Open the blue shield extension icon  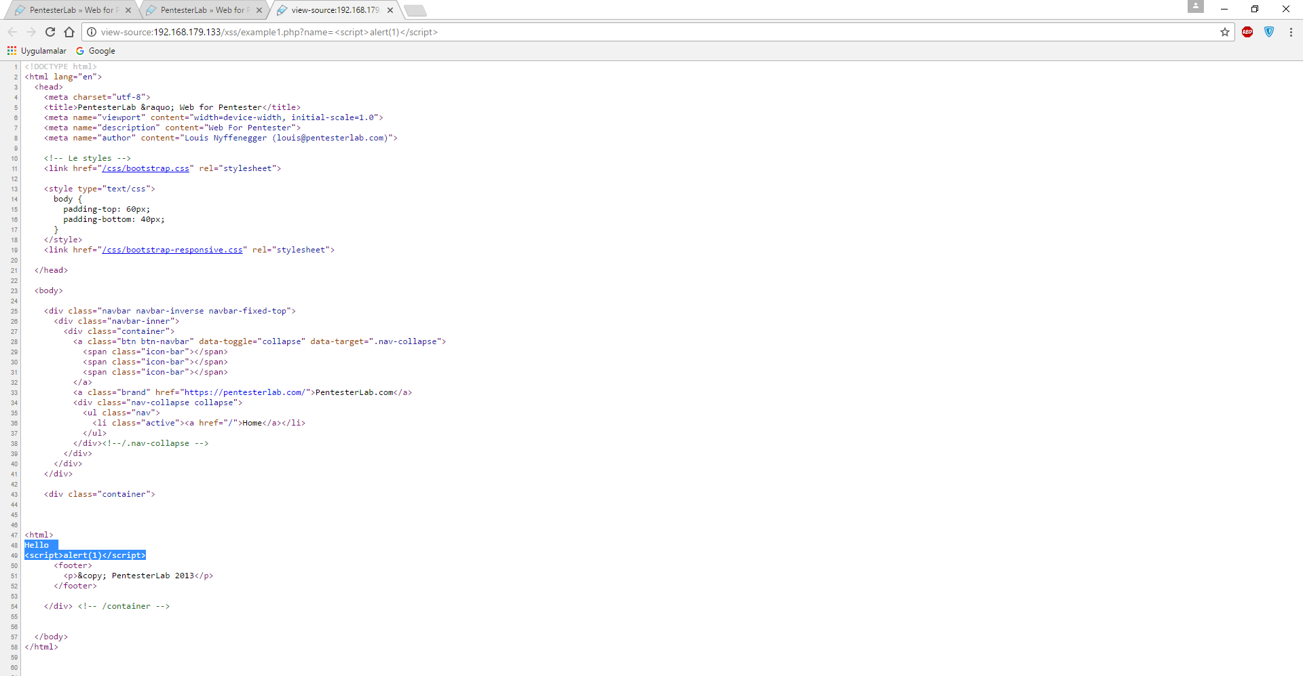(1269, 32)
